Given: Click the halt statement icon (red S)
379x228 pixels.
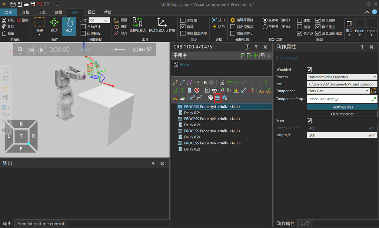Looking at the screenshot, I should [x=197, y=90].
